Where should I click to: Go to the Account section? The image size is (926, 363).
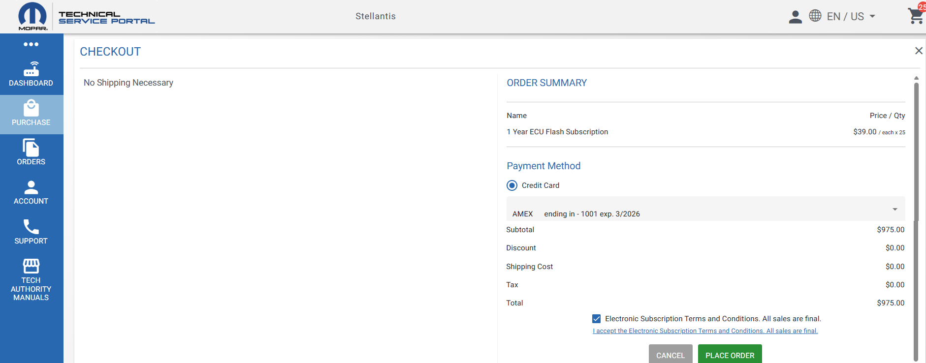point(31,192)
